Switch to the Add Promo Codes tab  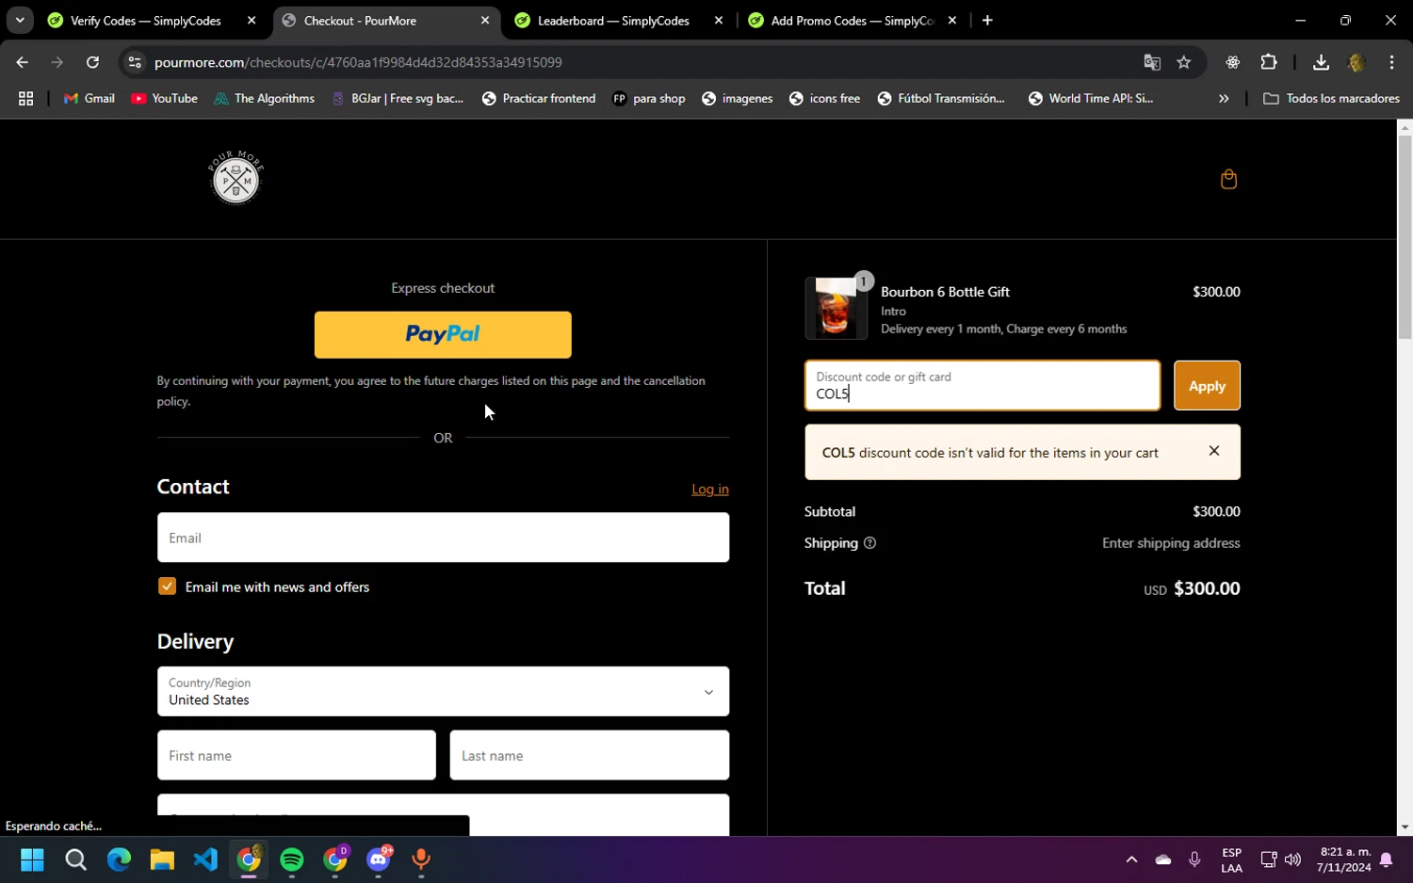coord(852,20)
